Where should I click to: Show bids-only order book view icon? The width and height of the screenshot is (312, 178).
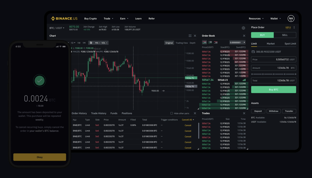point(210,42)
